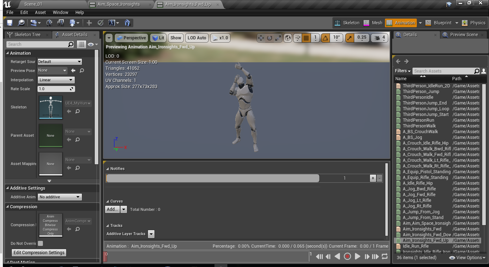Click the Perspective viewport button
489x267 pixels.
pos(131,38)
